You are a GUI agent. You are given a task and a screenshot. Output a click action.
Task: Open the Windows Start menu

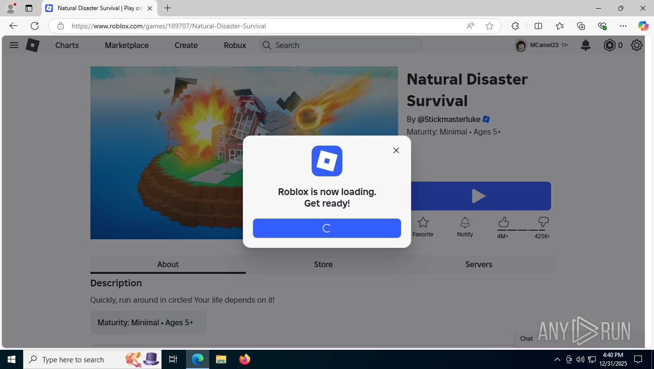click(11, 359)
